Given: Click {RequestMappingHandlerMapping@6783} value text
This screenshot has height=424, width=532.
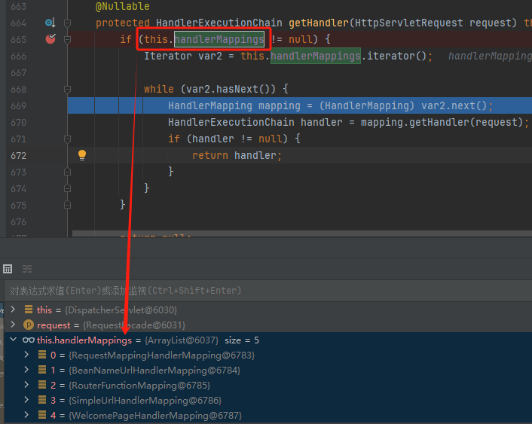Looking at the screenshot, I should pos(161,355).
